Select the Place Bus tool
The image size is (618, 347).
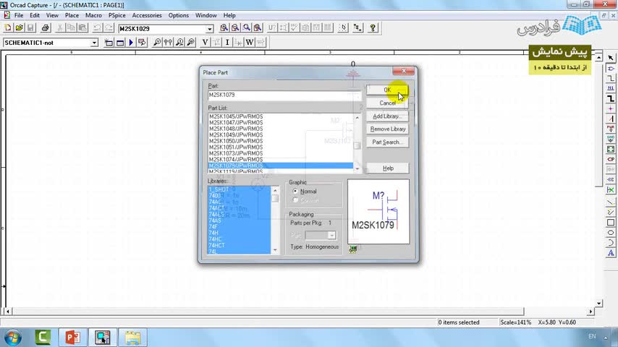point(611,98)
